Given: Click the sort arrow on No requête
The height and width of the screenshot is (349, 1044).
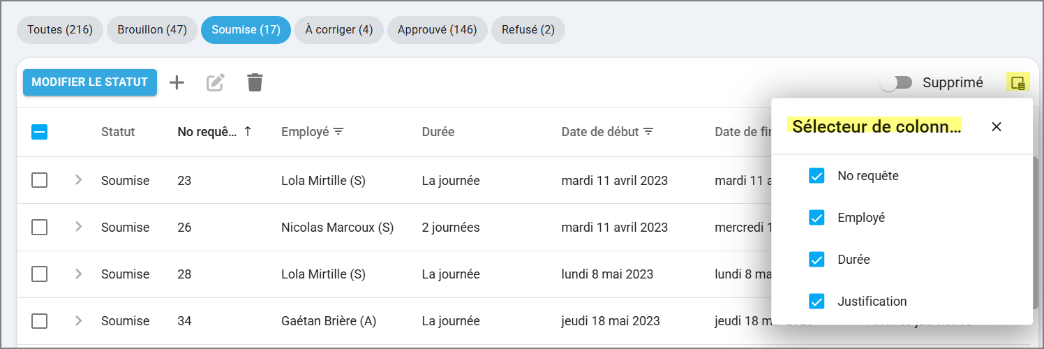Looking at the screenshot, I should pos(248,131).
